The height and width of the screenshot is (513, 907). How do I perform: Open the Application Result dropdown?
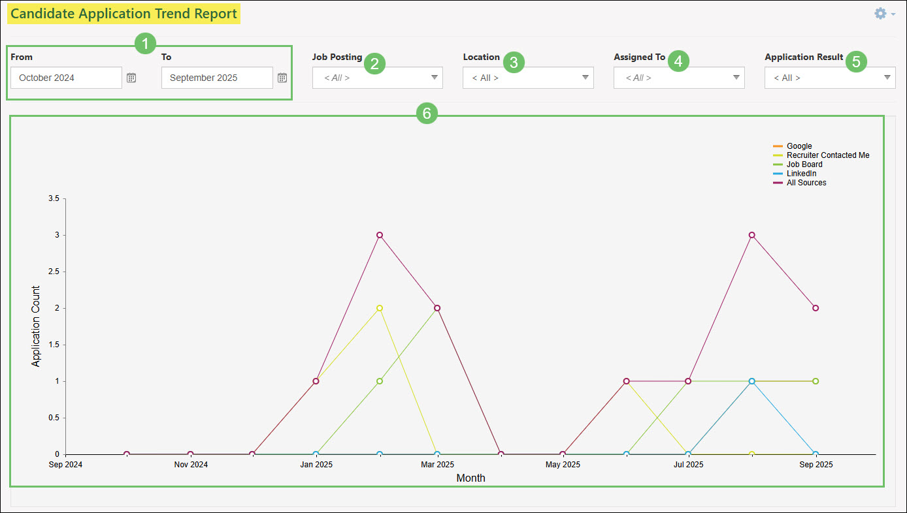tap(887, 77)
